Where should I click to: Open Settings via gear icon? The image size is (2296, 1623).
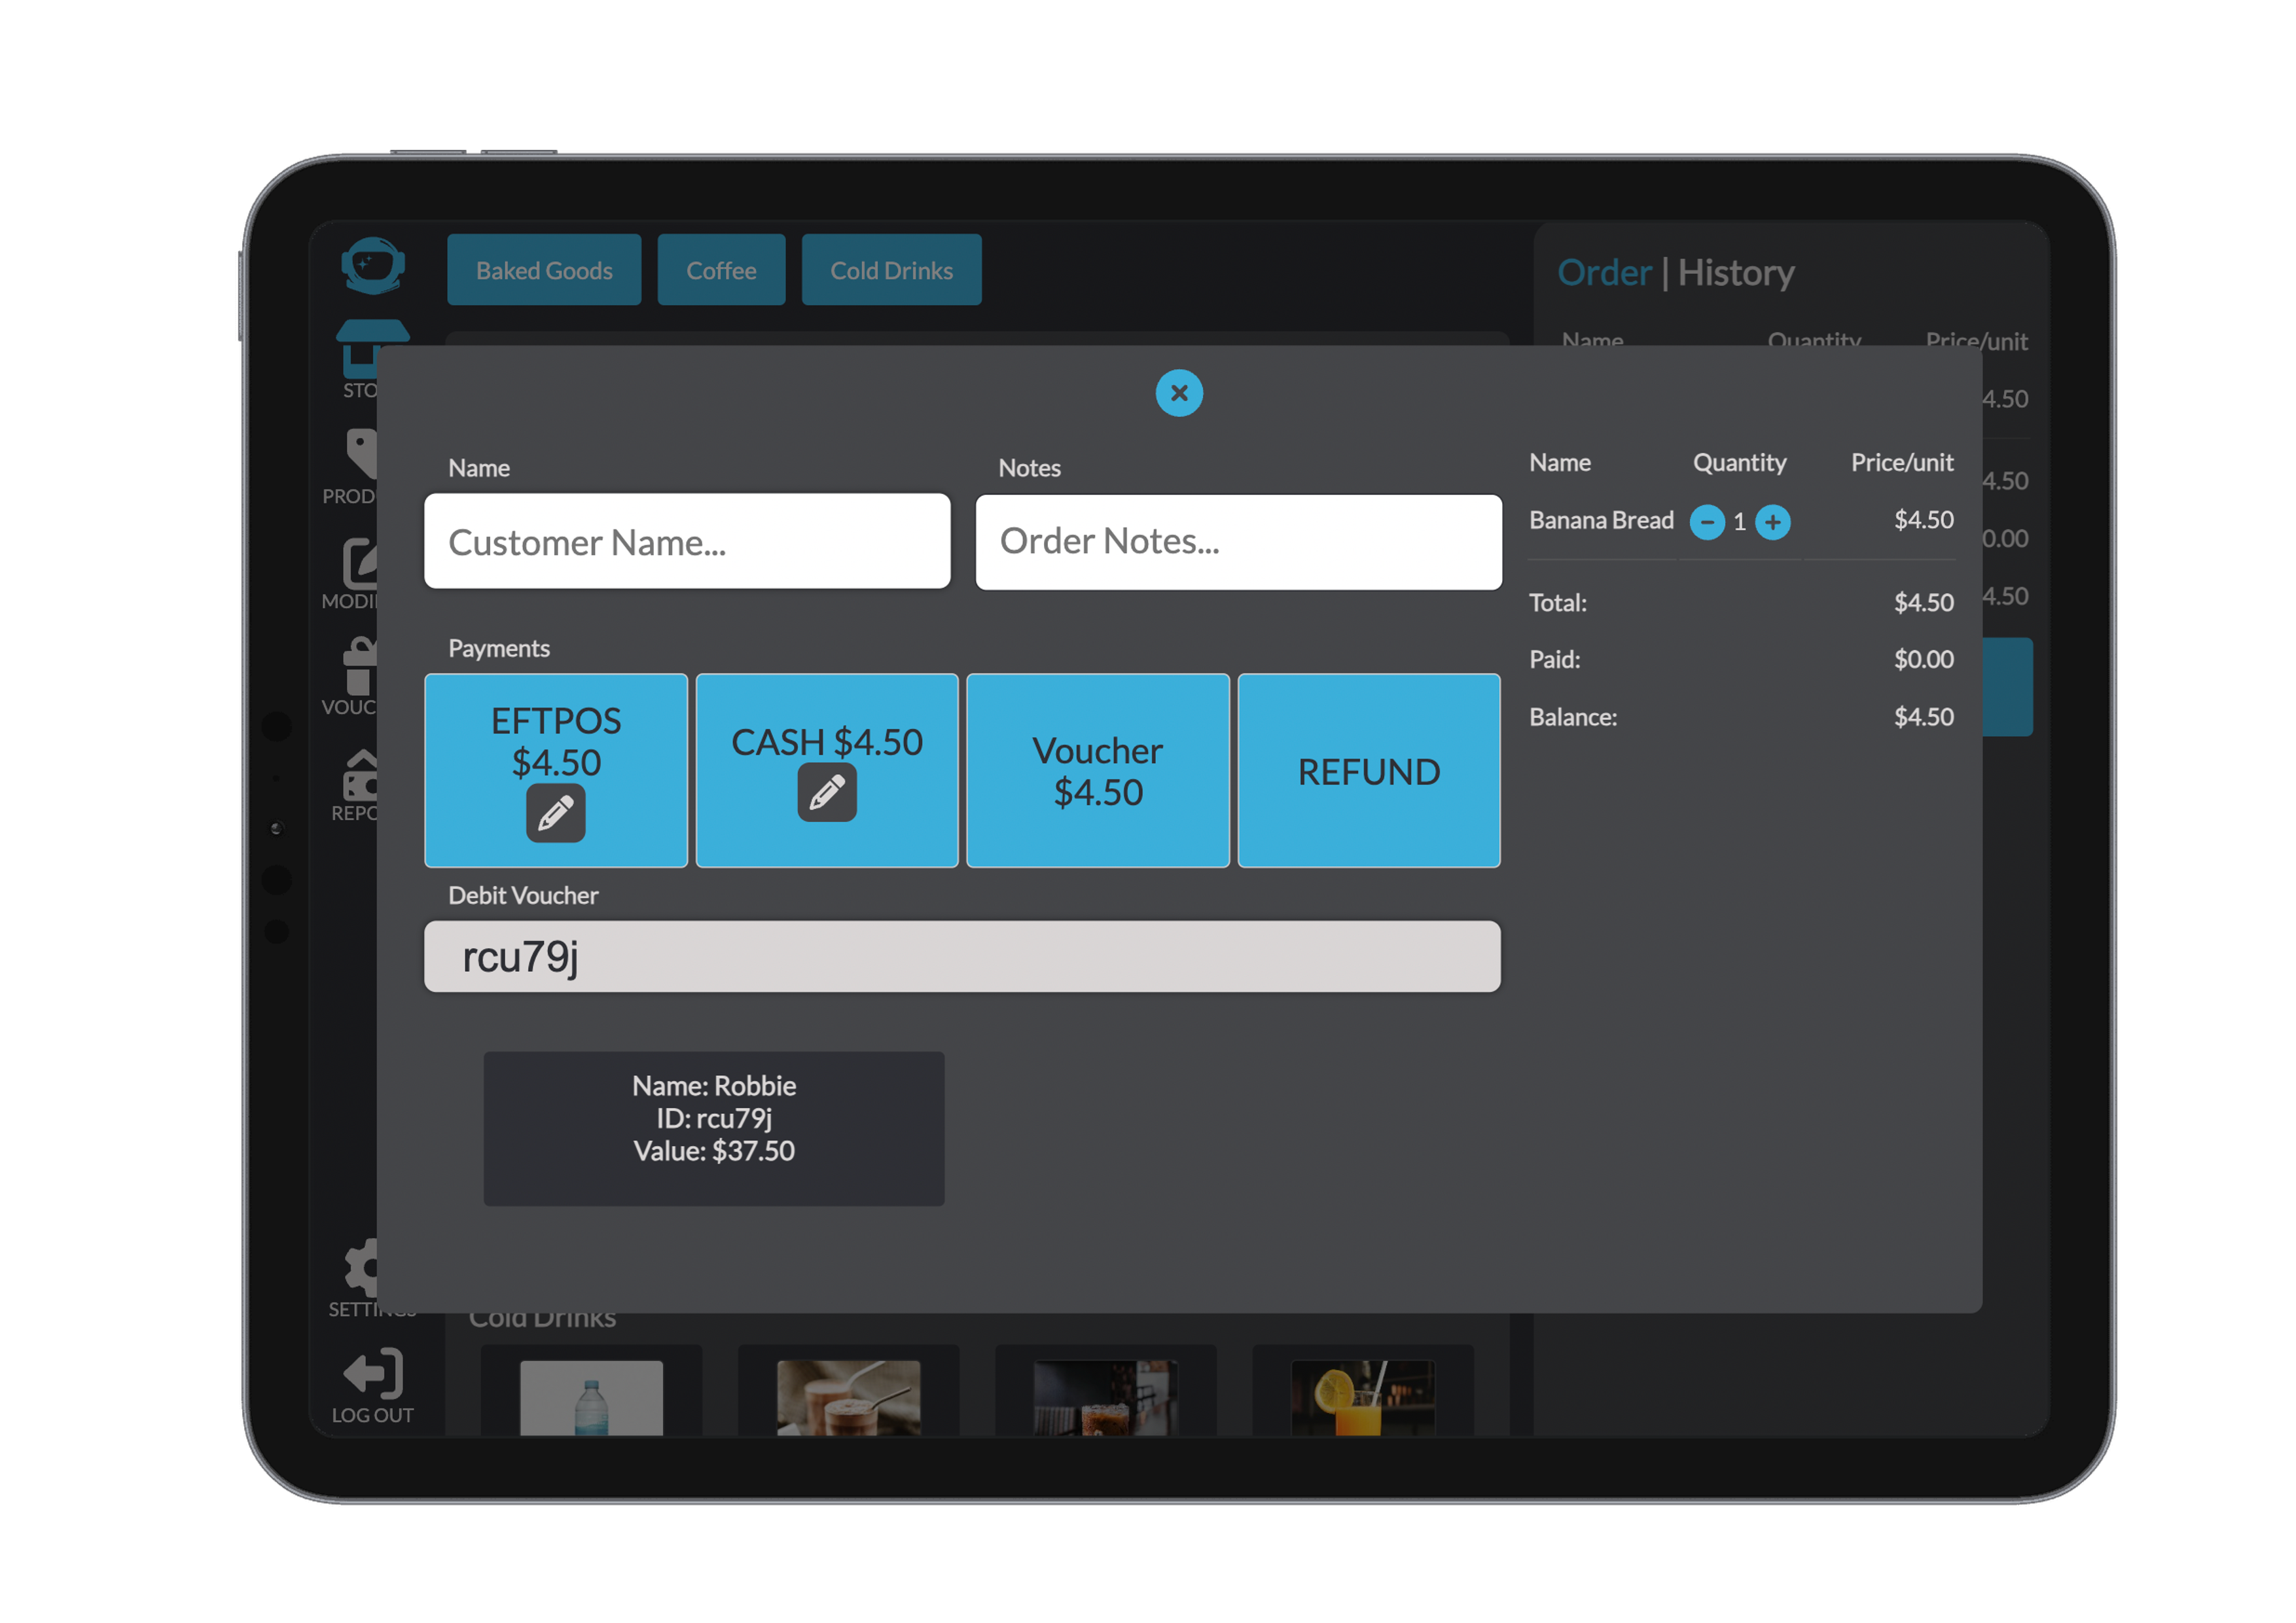(x=360, y=1267)
